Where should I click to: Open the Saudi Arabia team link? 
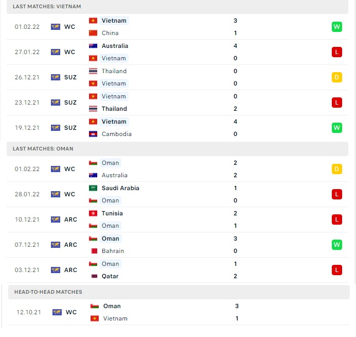(x=120, y=188)
